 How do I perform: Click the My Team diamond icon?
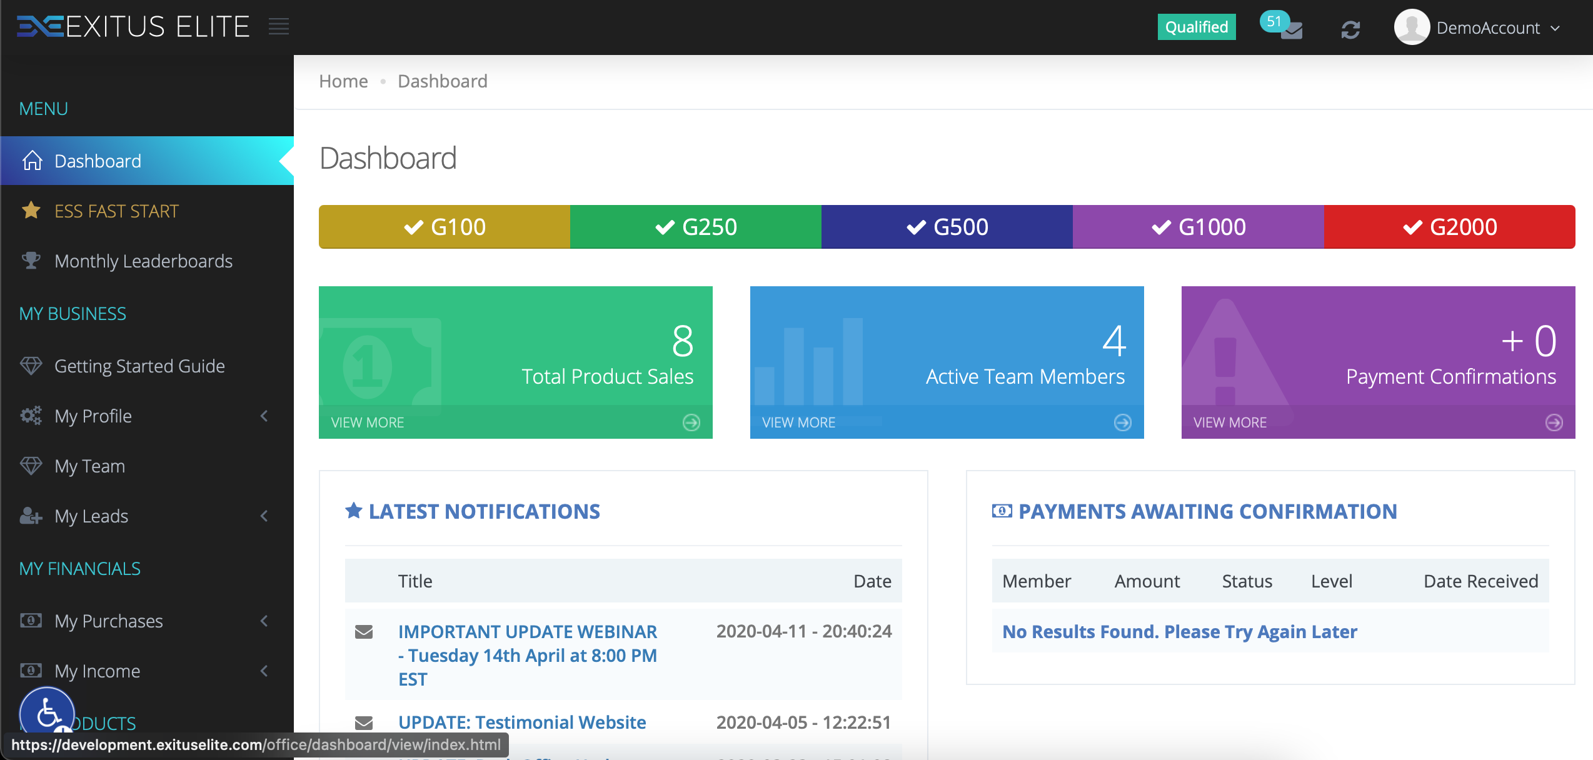tap(31, 465)
